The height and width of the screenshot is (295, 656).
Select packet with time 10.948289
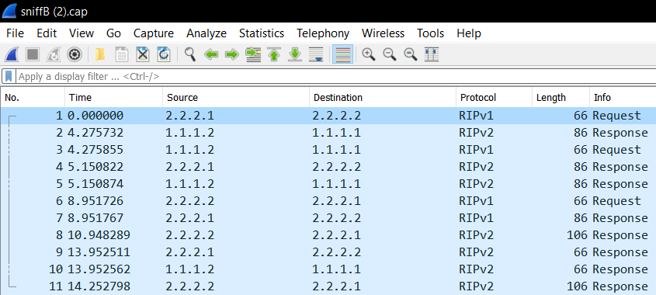click(x=328, y=235)
